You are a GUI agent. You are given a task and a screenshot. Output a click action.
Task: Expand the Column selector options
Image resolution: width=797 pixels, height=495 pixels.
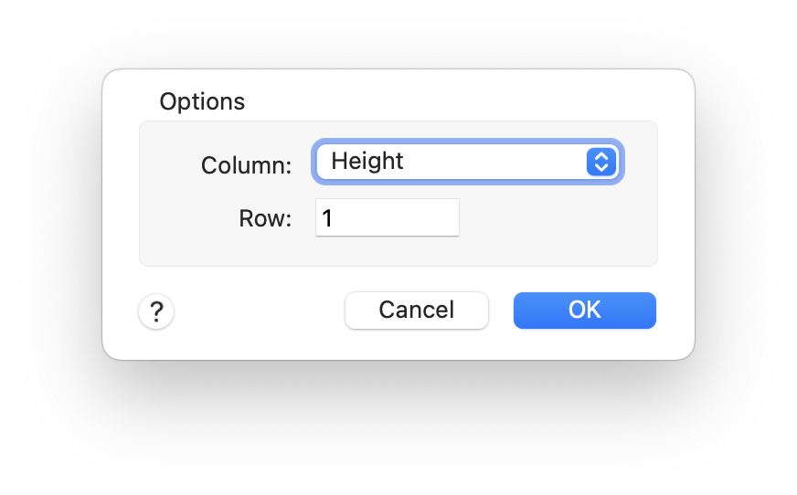pos(468,163)
